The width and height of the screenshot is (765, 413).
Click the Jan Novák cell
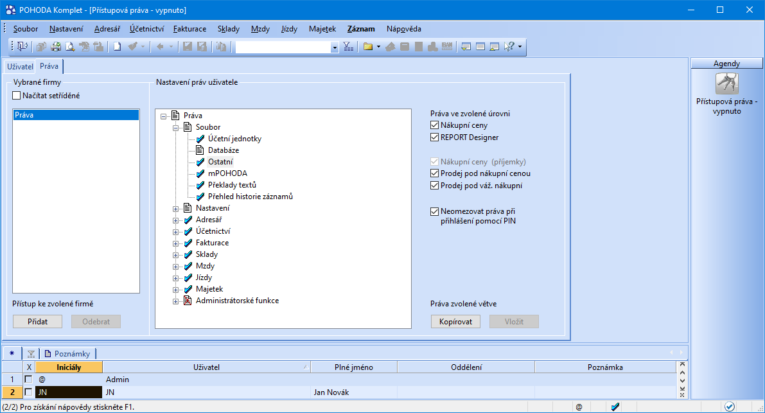pyautogui.click(x=354, y=392)
